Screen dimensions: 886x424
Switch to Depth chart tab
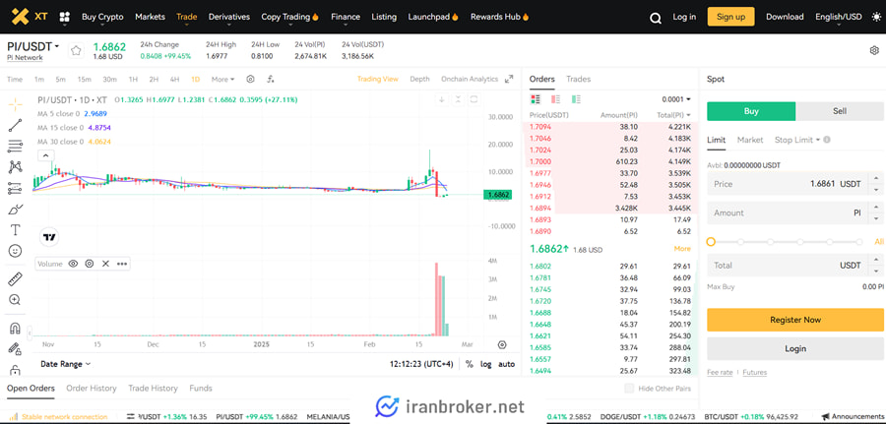tap(419, 79)
